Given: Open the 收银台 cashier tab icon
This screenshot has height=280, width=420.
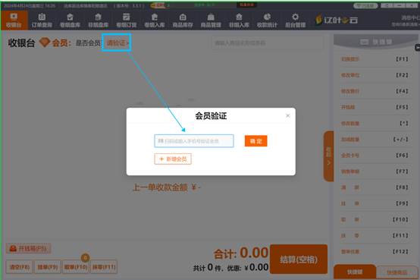Looking at the screenshot, I should [x=14, y=20].
